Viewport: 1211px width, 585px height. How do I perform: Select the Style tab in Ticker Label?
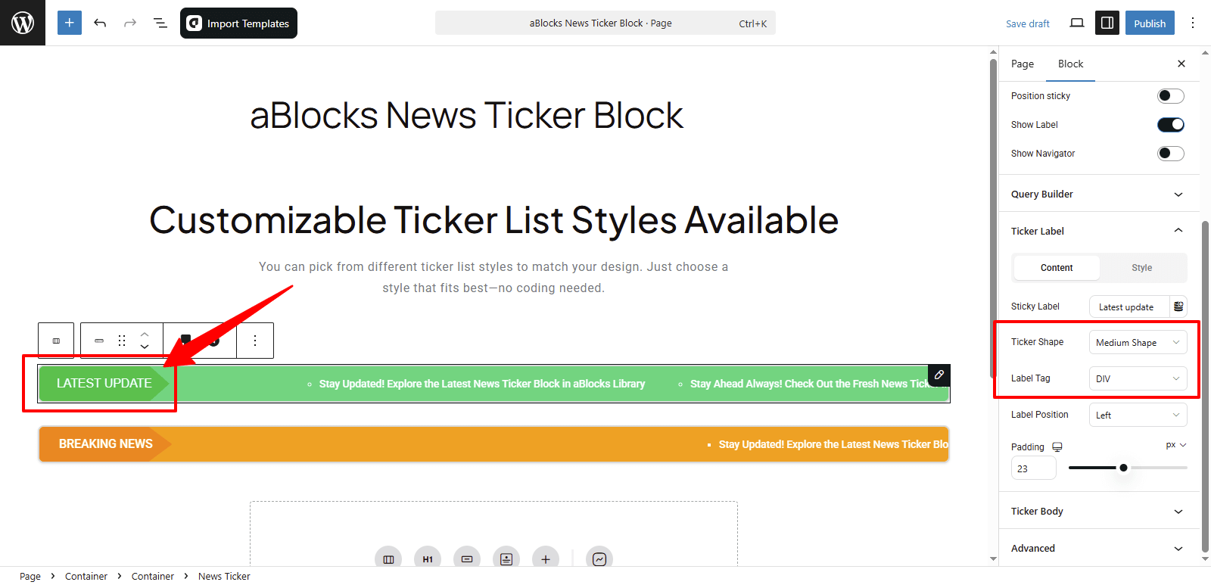click(x=1142, y=268)
